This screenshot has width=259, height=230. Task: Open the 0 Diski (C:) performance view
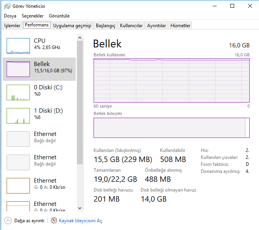pos(18,92)
